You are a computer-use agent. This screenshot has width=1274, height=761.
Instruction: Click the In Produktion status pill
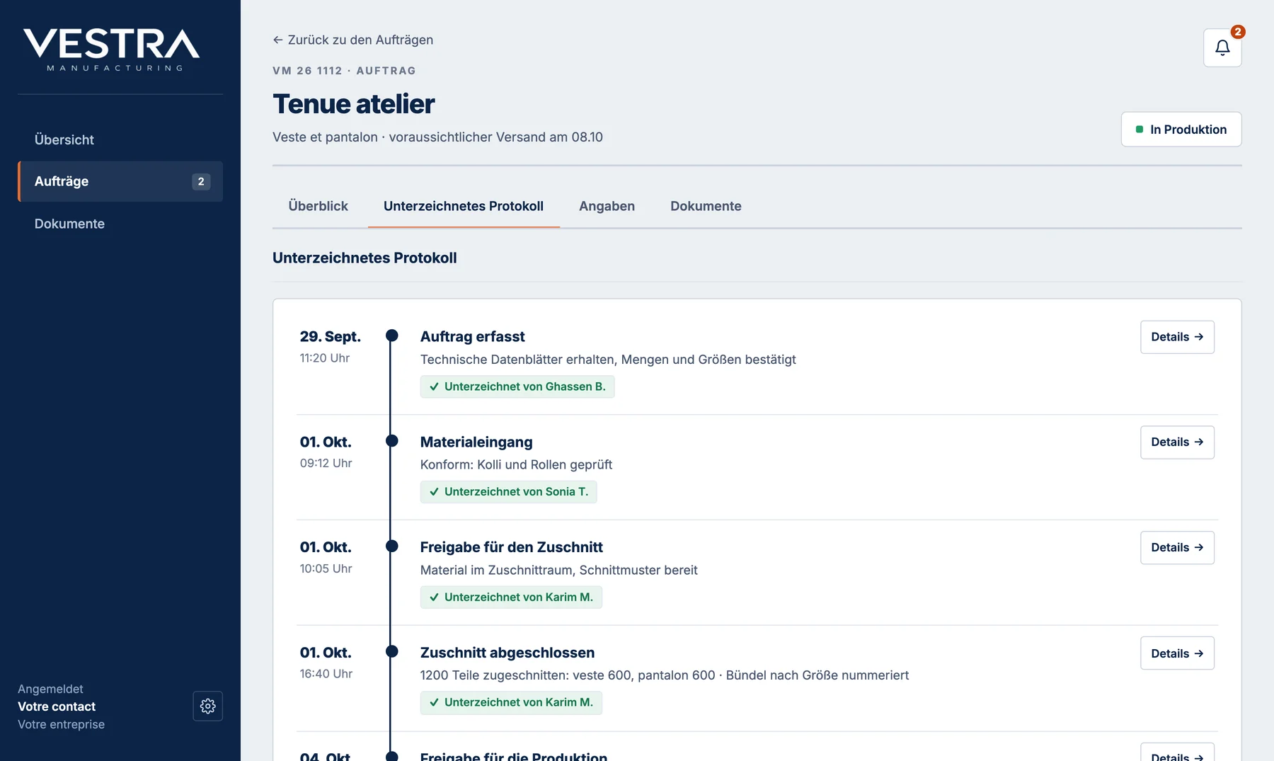click(x=1181, y=130)
